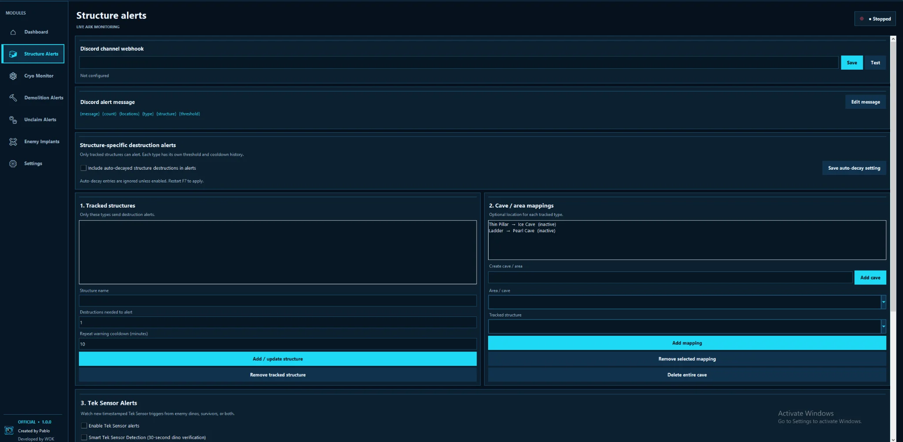Open the Tracked structure dropdown
This screenshot has height=442, width=903.
coord(883,327)
